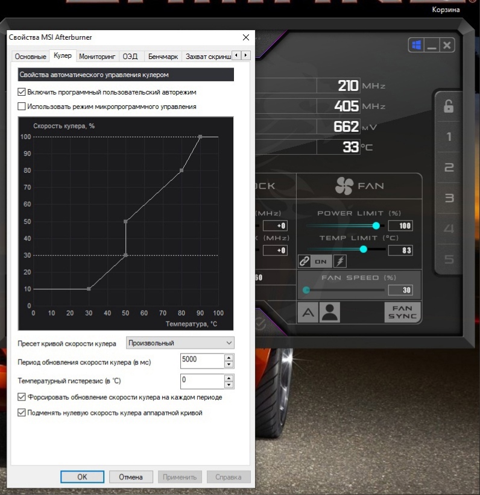480x495 pixels.
Task: Open Пресет кривой скорости кулера dropdown
Action: tap(180, 343)
